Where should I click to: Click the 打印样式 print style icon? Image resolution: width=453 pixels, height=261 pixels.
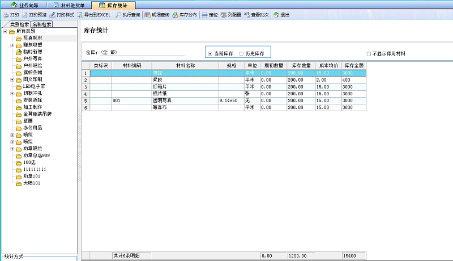(61, 15)
